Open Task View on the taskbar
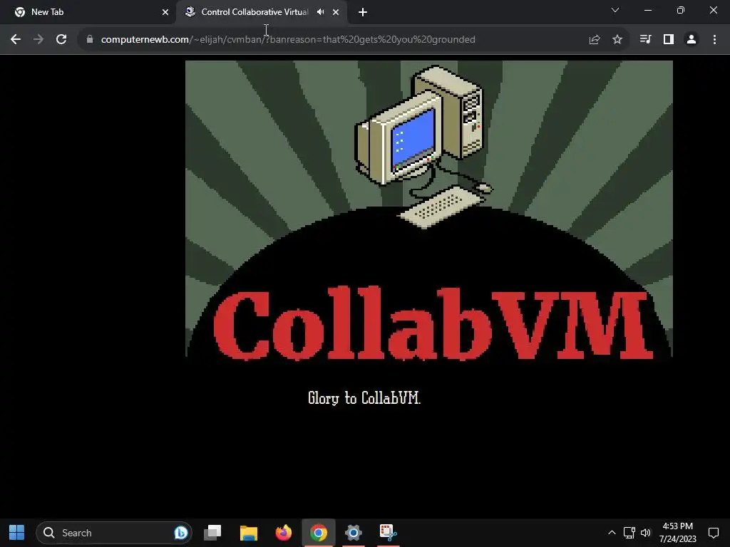The image size is (730, 547). 212,533
